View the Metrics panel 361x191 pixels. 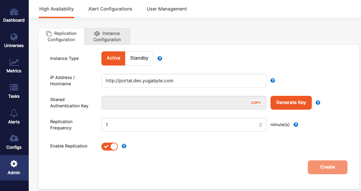(14, 66)
